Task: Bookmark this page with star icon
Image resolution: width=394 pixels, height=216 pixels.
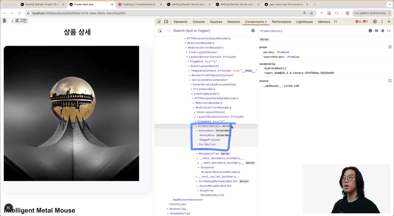Action: click(312, 13)
